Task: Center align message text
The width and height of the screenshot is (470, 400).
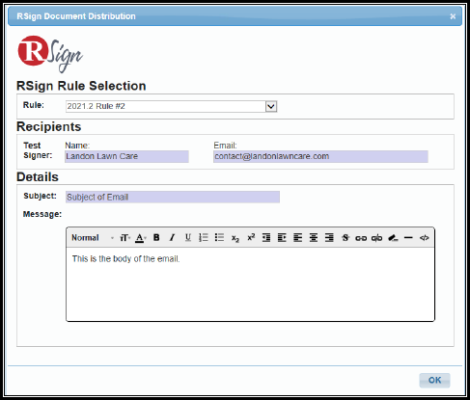Action: 314,238
